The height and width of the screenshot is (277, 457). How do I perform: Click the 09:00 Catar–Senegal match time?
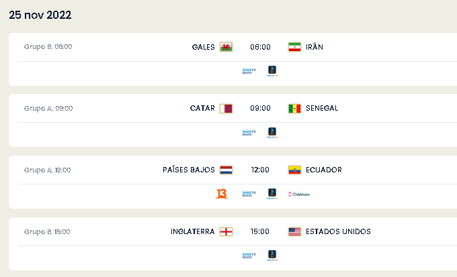260,108
